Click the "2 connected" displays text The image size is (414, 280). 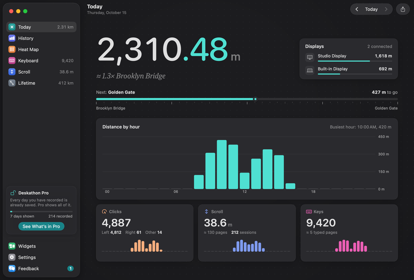[x=380, y=46]
